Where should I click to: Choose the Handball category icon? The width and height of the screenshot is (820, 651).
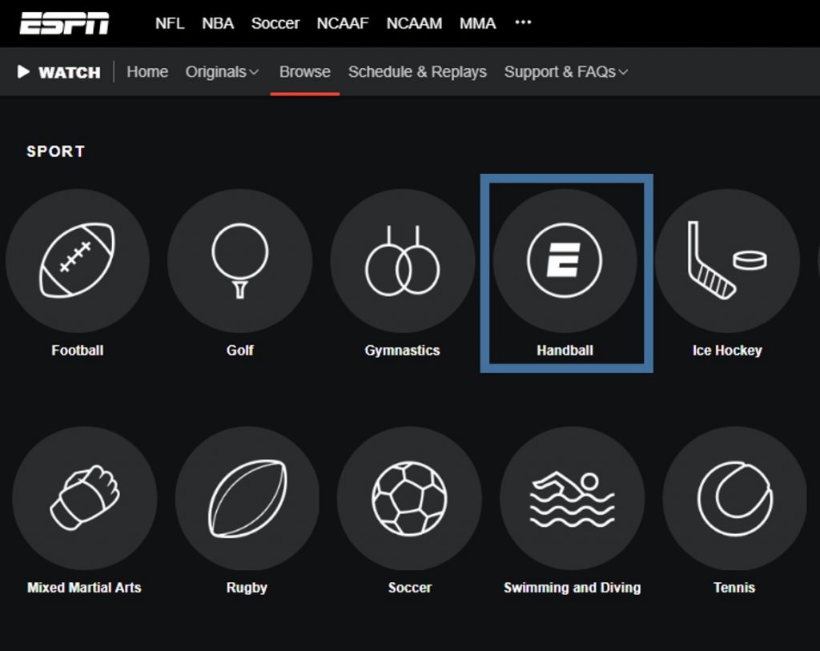[x=565, y=260]
